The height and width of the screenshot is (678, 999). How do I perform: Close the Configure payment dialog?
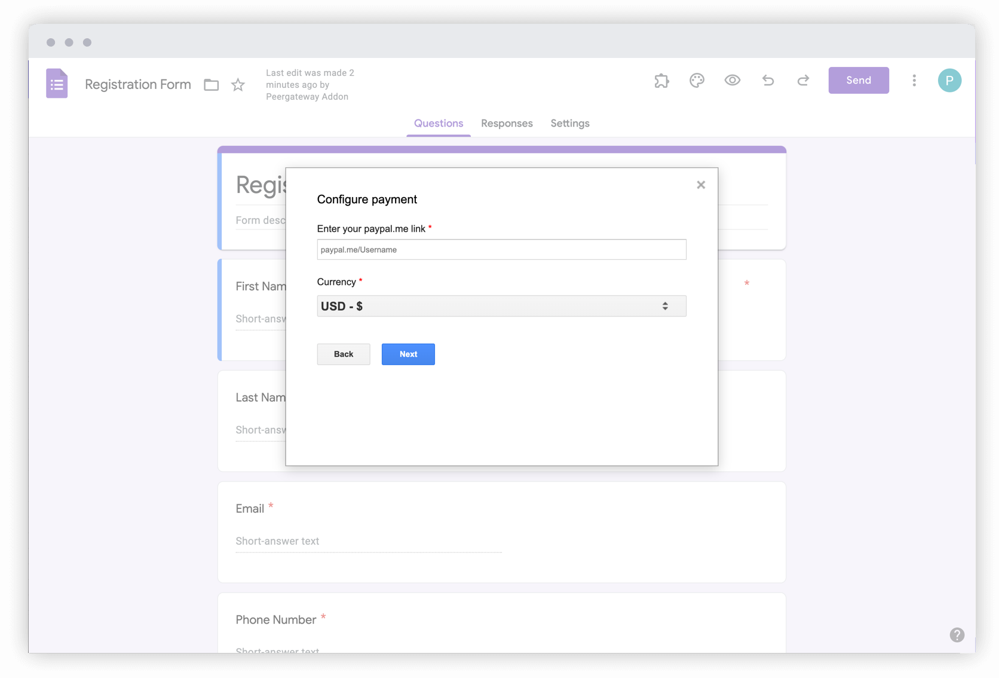click(x=701, y=185)
